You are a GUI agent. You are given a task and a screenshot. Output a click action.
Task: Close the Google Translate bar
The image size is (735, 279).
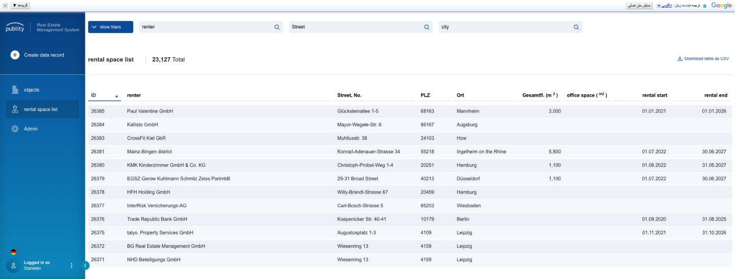[5, 5]
